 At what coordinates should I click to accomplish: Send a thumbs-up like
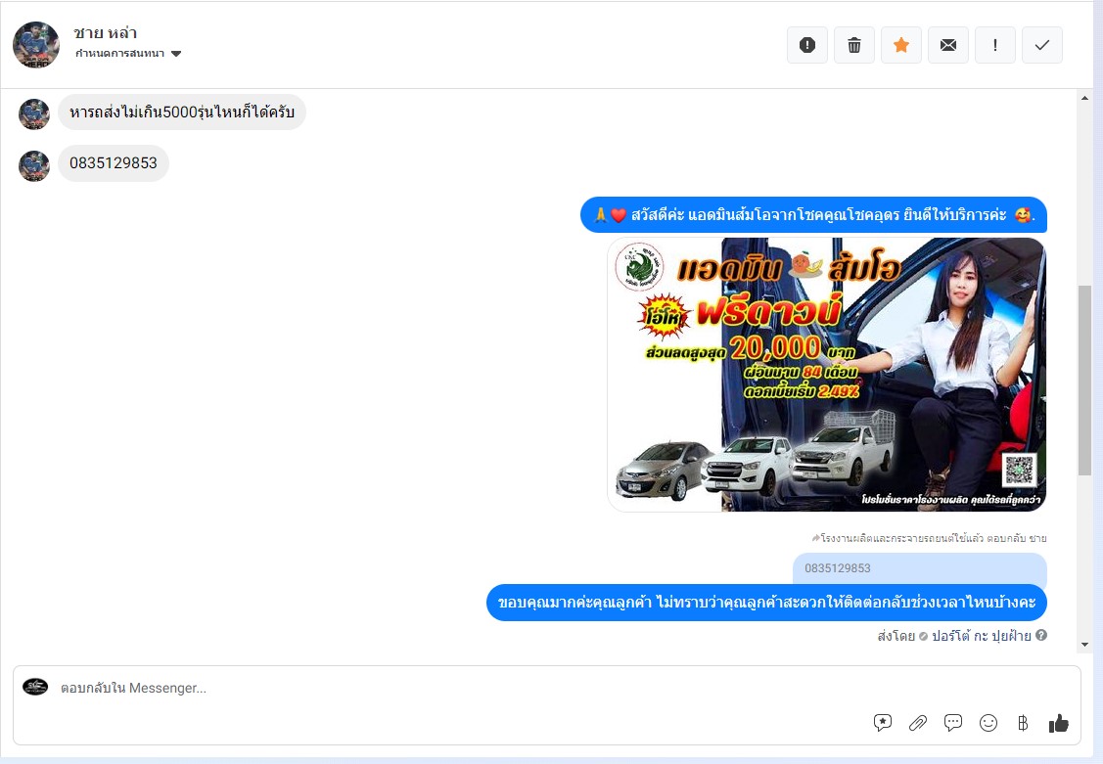coord(1058,723)
